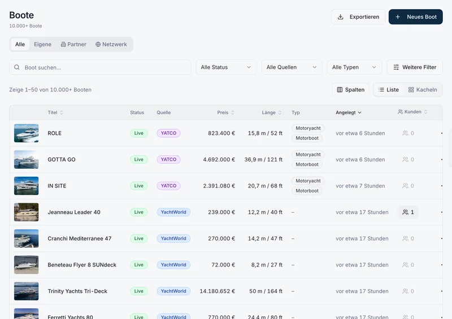Switch to Kacheln view
The width and height of the screenshot is (452, 319).
click(423, 90)
